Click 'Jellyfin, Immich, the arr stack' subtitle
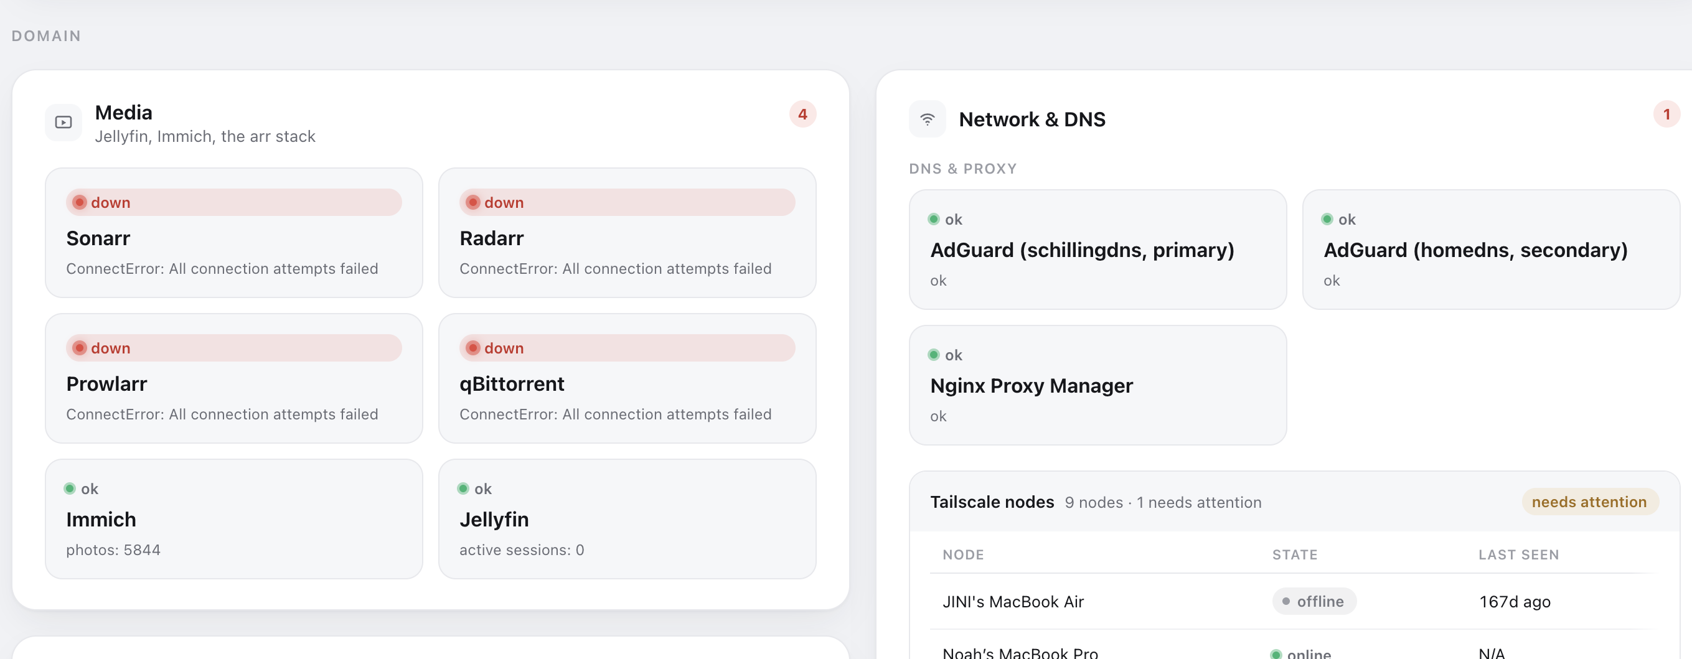The height and width of the screenshot is (659, 1692). (205, 136)
